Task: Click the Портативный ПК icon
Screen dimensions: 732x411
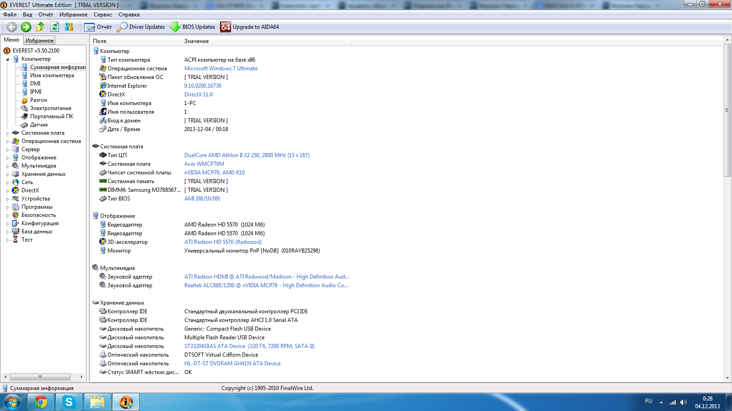Action: 25,116
